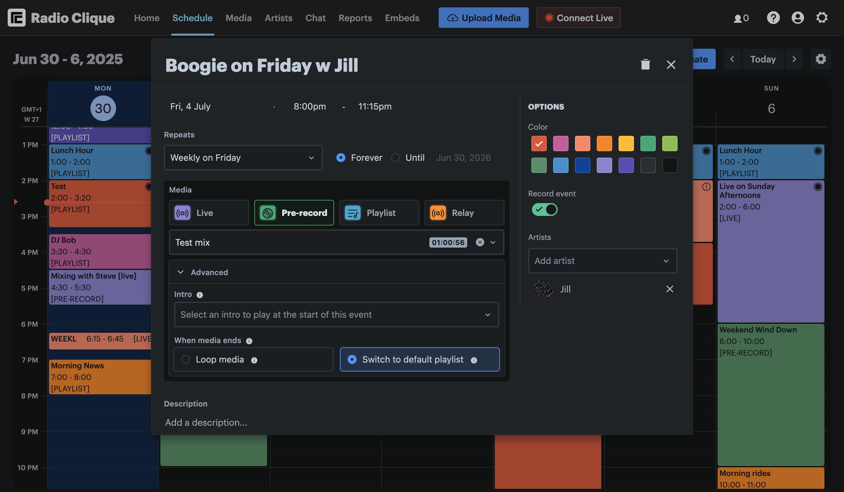The image size is (844, 492).
Task: Select Monday 30 date circle
Action: pyautogui.click(x=103, y=108)
